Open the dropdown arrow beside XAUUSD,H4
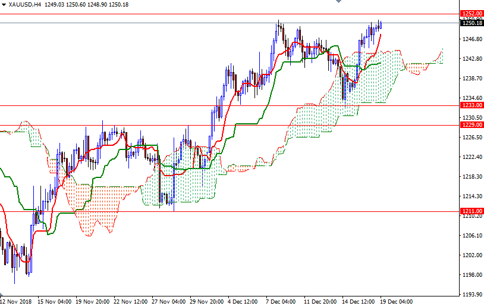The image size is (484, 306). point(4,5)
